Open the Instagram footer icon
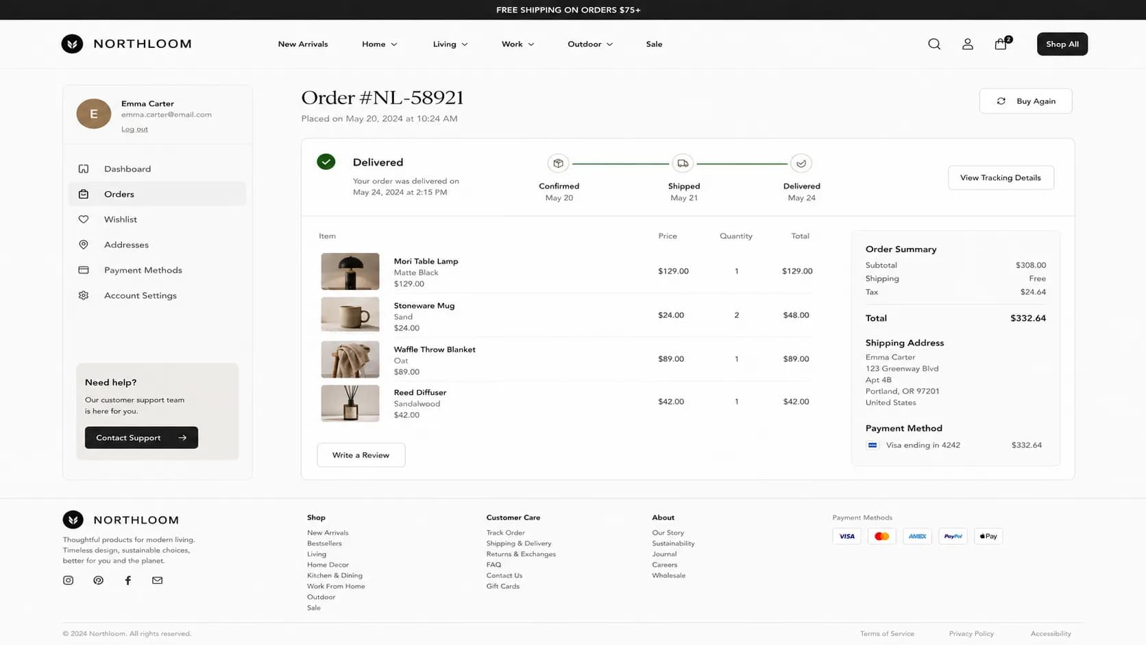Screen dimensions: 1146x645 69,580
